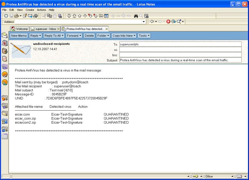Open the More Bookmarks folder icon
The image size is (249, 180).
(5, 113)
